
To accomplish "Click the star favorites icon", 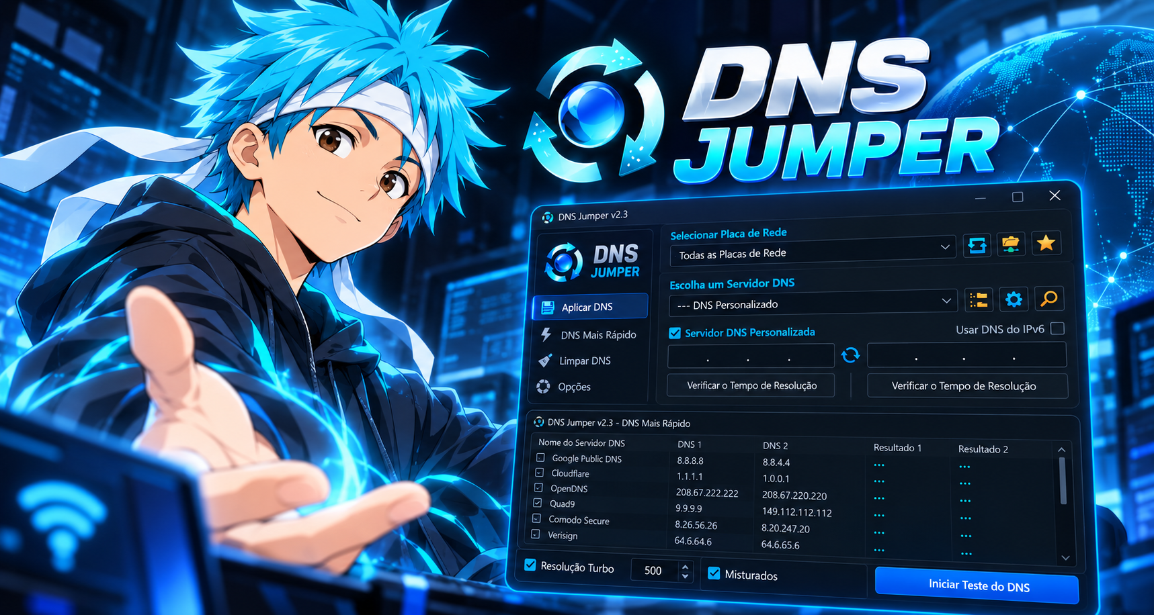I will pyautogui.click(x=1046, y=243).
